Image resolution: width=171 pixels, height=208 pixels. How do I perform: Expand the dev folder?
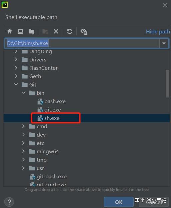(x=23, y=135)
